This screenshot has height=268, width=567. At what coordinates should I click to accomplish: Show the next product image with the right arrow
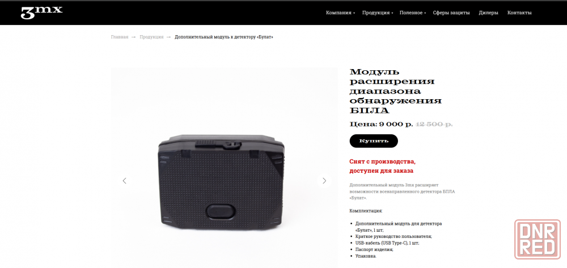click(x=324, y=181)
